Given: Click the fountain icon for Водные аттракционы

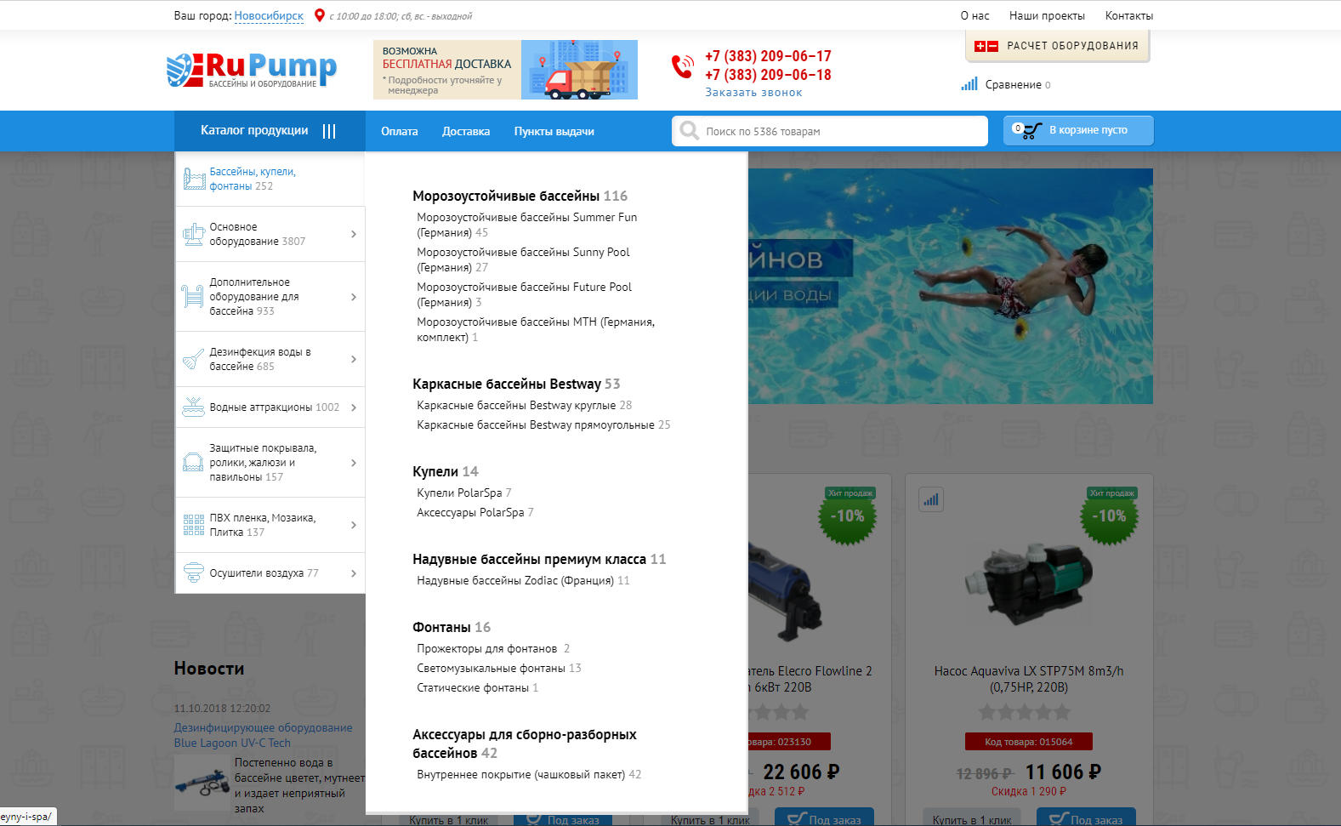Looking at the screenshot, I should tap(193, 407).
